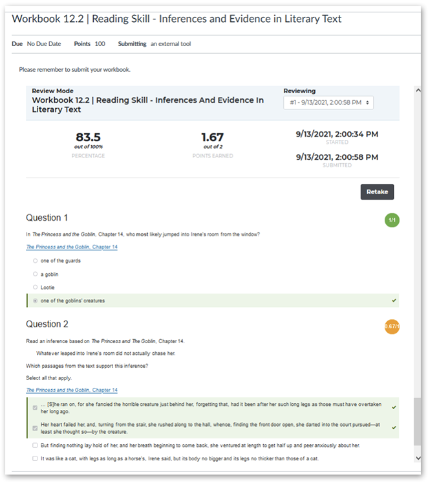Select 'one of the guards' radio option
This screenshot has width=428, height=483.
[x=35, y=261]
